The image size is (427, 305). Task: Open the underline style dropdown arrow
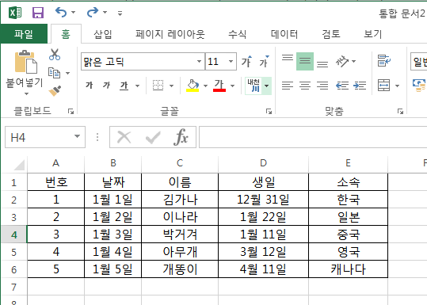pos(138,86)
